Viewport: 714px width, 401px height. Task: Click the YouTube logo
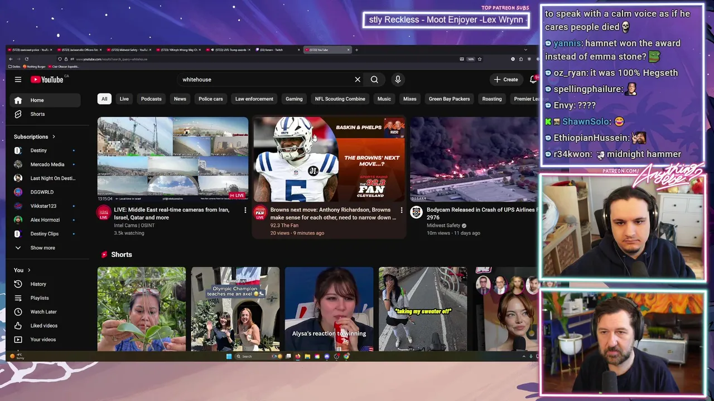point(47,80)
